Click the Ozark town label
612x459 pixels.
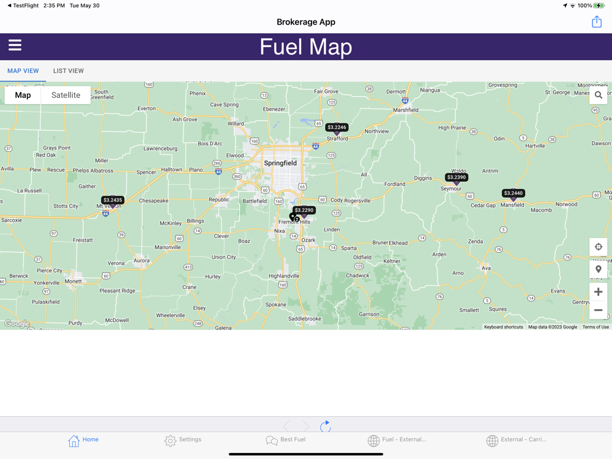308,240
